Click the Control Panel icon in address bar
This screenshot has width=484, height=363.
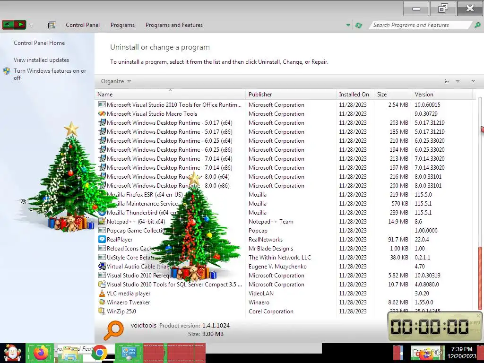[52, 25]
